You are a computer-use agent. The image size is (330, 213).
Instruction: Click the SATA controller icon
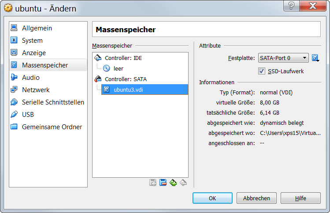tap(98, 79)
